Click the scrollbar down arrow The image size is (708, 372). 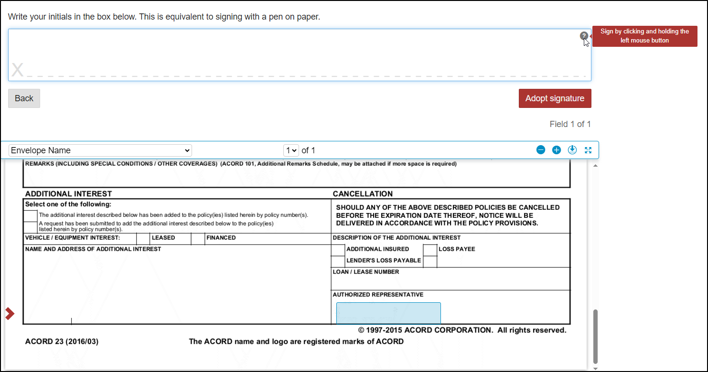pos(595,368)
